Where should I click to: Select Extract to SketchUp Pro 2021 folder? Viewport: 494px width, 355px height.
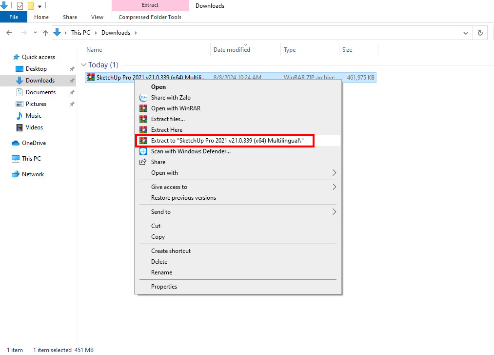(x=227, y=141)
